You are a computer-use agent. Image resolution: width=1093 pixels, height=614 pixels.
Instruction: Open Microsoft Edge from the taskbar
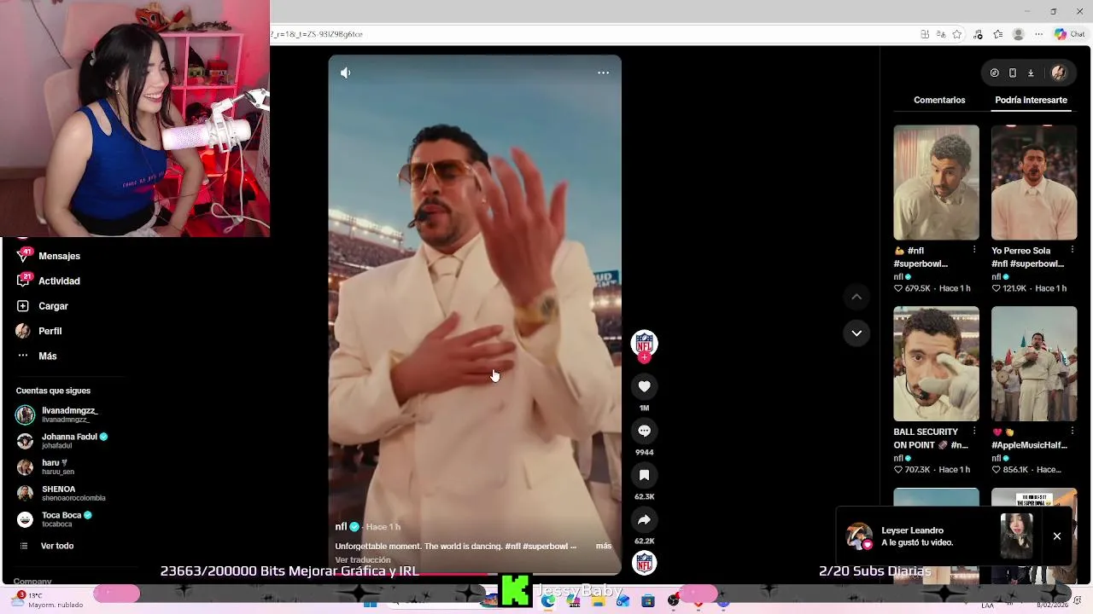pos(548,601)
